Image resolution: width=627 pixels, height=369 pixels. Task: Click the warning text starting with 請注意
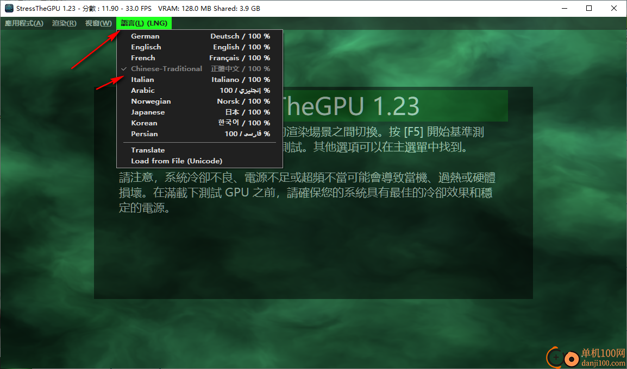pyautogui.click(x=308, y=193)
